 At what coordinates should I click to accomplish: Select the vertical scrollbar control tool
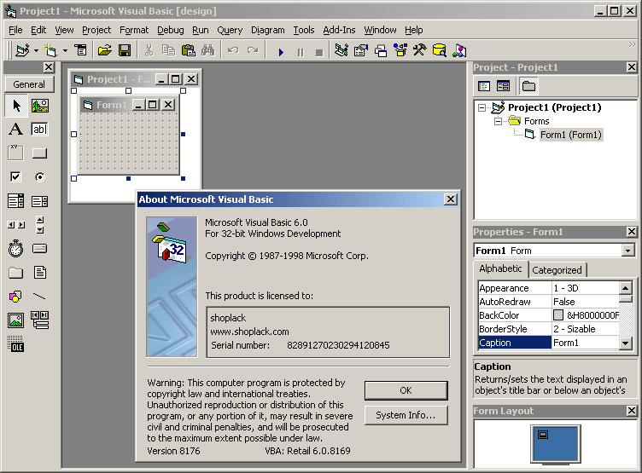coord(40,225)
